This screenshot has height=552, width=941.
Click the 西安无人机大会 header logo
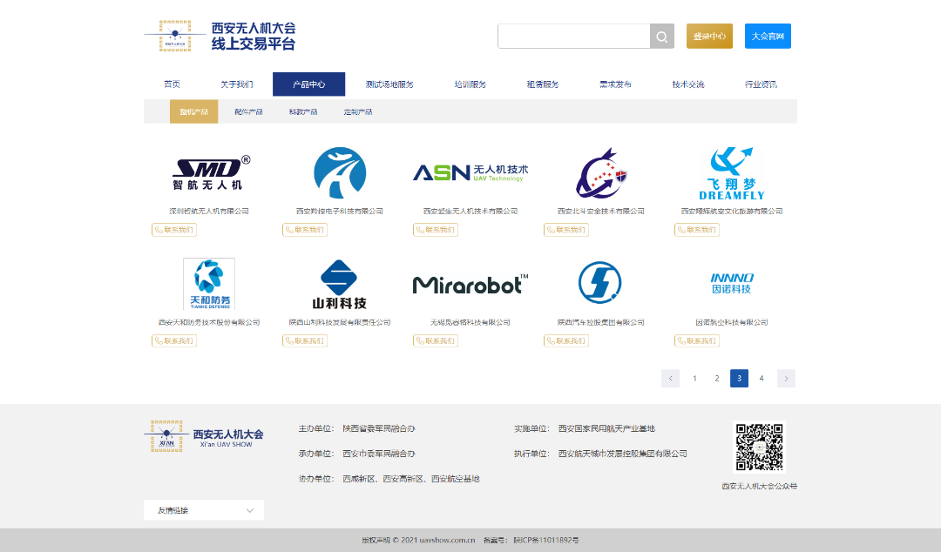click(x=220, y=37)
